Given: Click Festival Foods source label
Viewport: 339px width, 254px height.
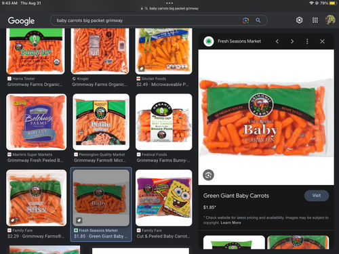Looking at the screenshot, I should pyautogui.click(x=154, y=154).
